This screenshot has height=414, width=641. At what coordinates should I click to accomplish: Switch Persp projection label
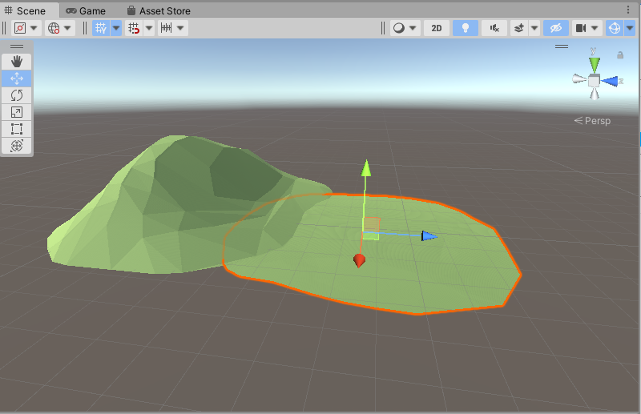(x=592, y=121)
